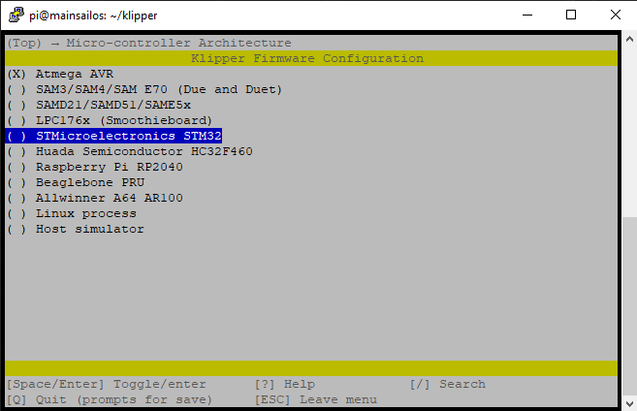637x411 pixels.
Task: Minimize the klipper terminal window
Action: (x=527, y=16)
